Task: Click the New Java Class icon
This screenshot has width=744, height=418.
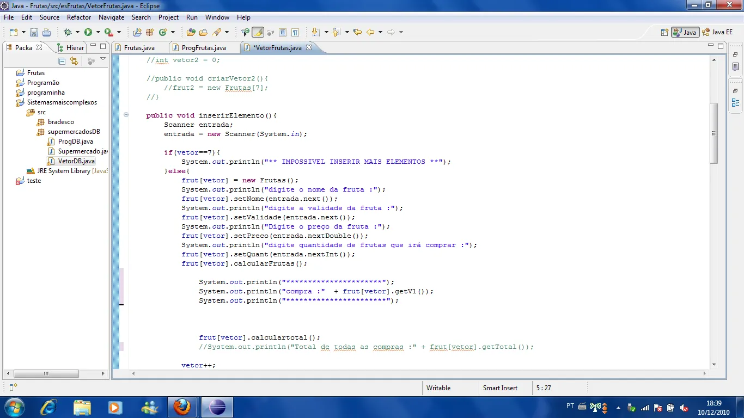Action: pos(163,32)
